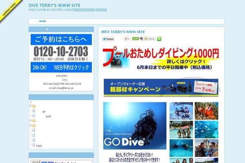The image size is (245, 163).
Task: Click the updated today corner ribbon
Action: (x=9, y=10)
